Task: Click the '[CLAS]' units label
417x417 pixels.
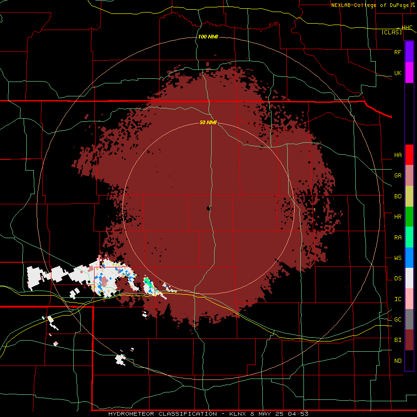Action: point(392,32)
